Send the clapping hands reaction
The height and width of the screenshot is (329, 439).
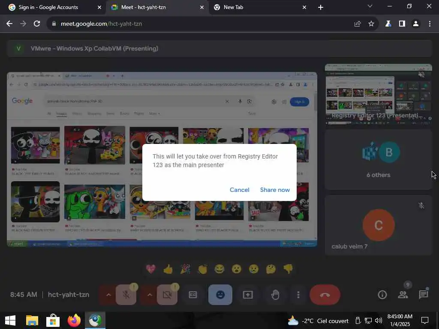202,269
